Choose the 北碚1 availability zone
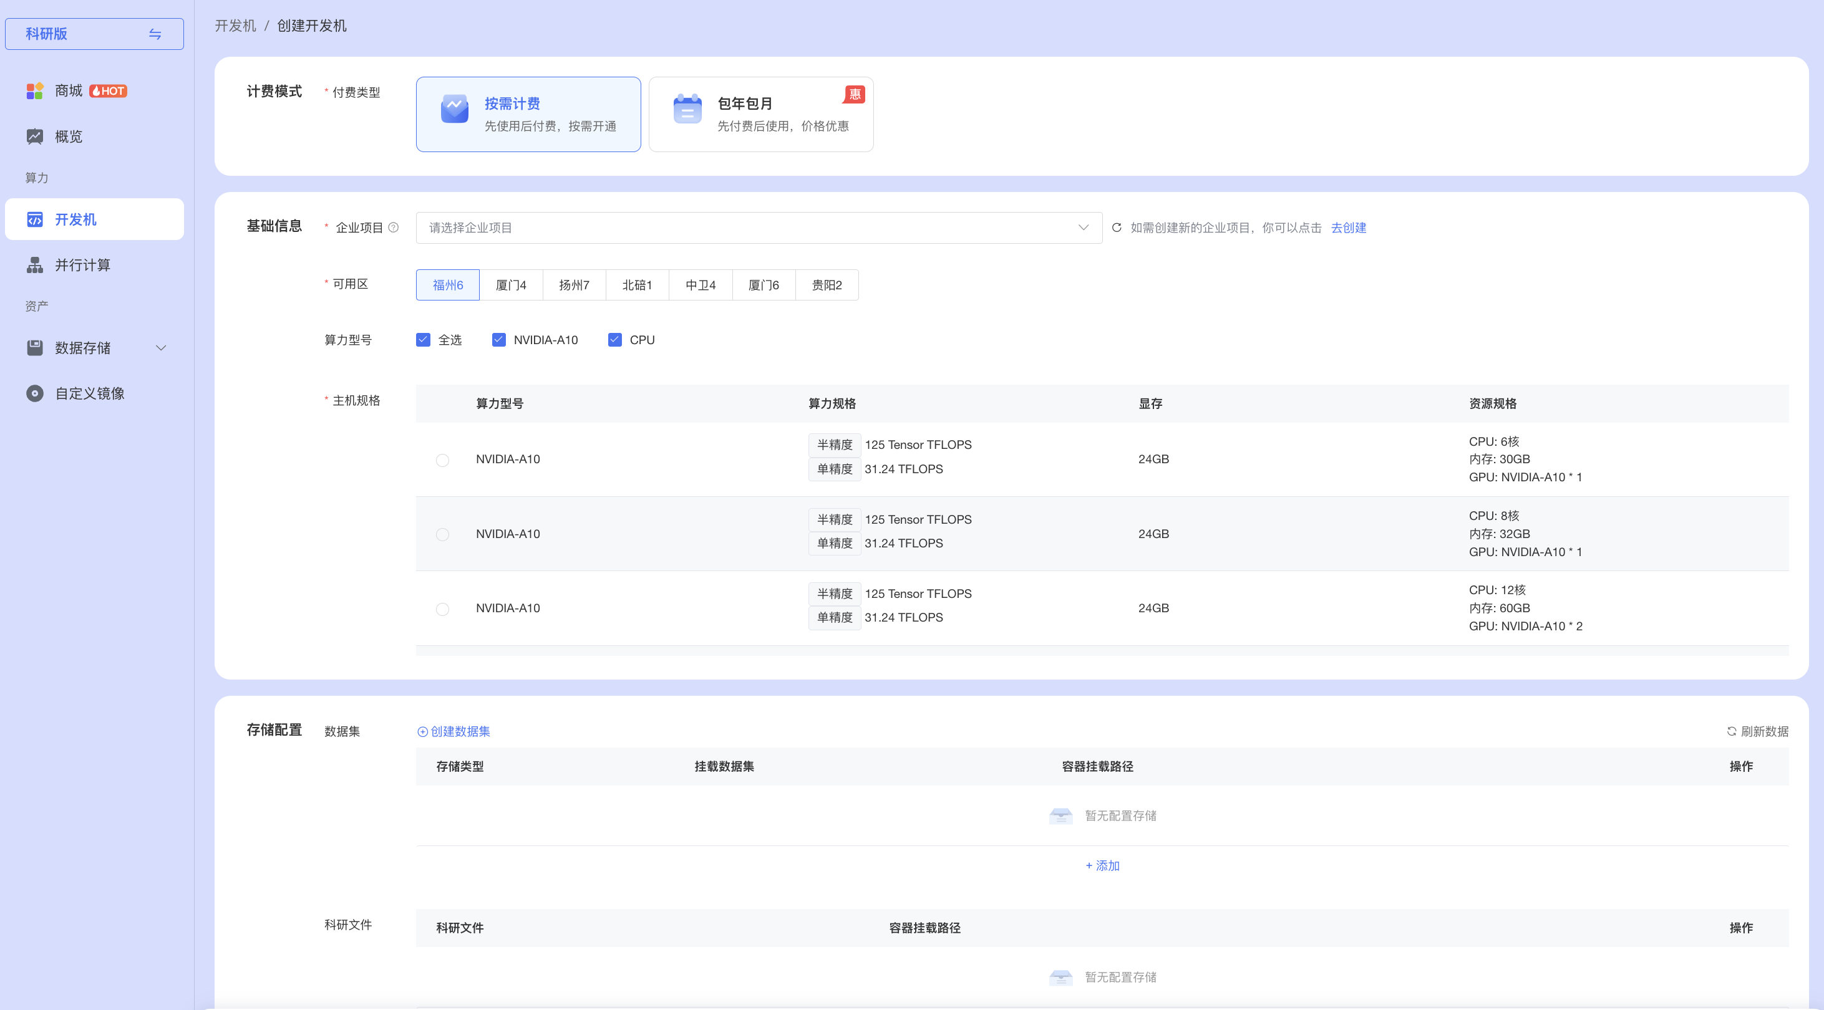 (638, 284)
